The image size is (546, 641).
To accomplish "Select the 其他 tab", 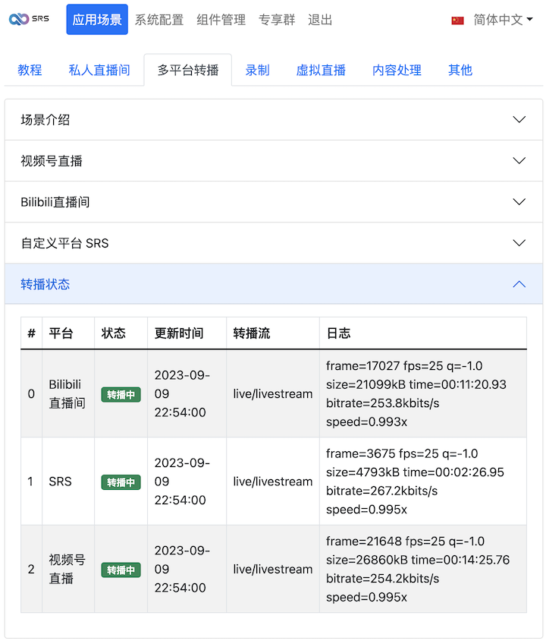I will [x=460, y=71].
